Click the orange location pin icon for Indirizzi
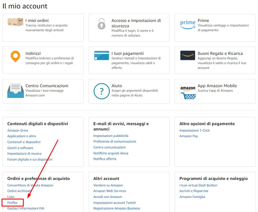 tap(15, 57)
